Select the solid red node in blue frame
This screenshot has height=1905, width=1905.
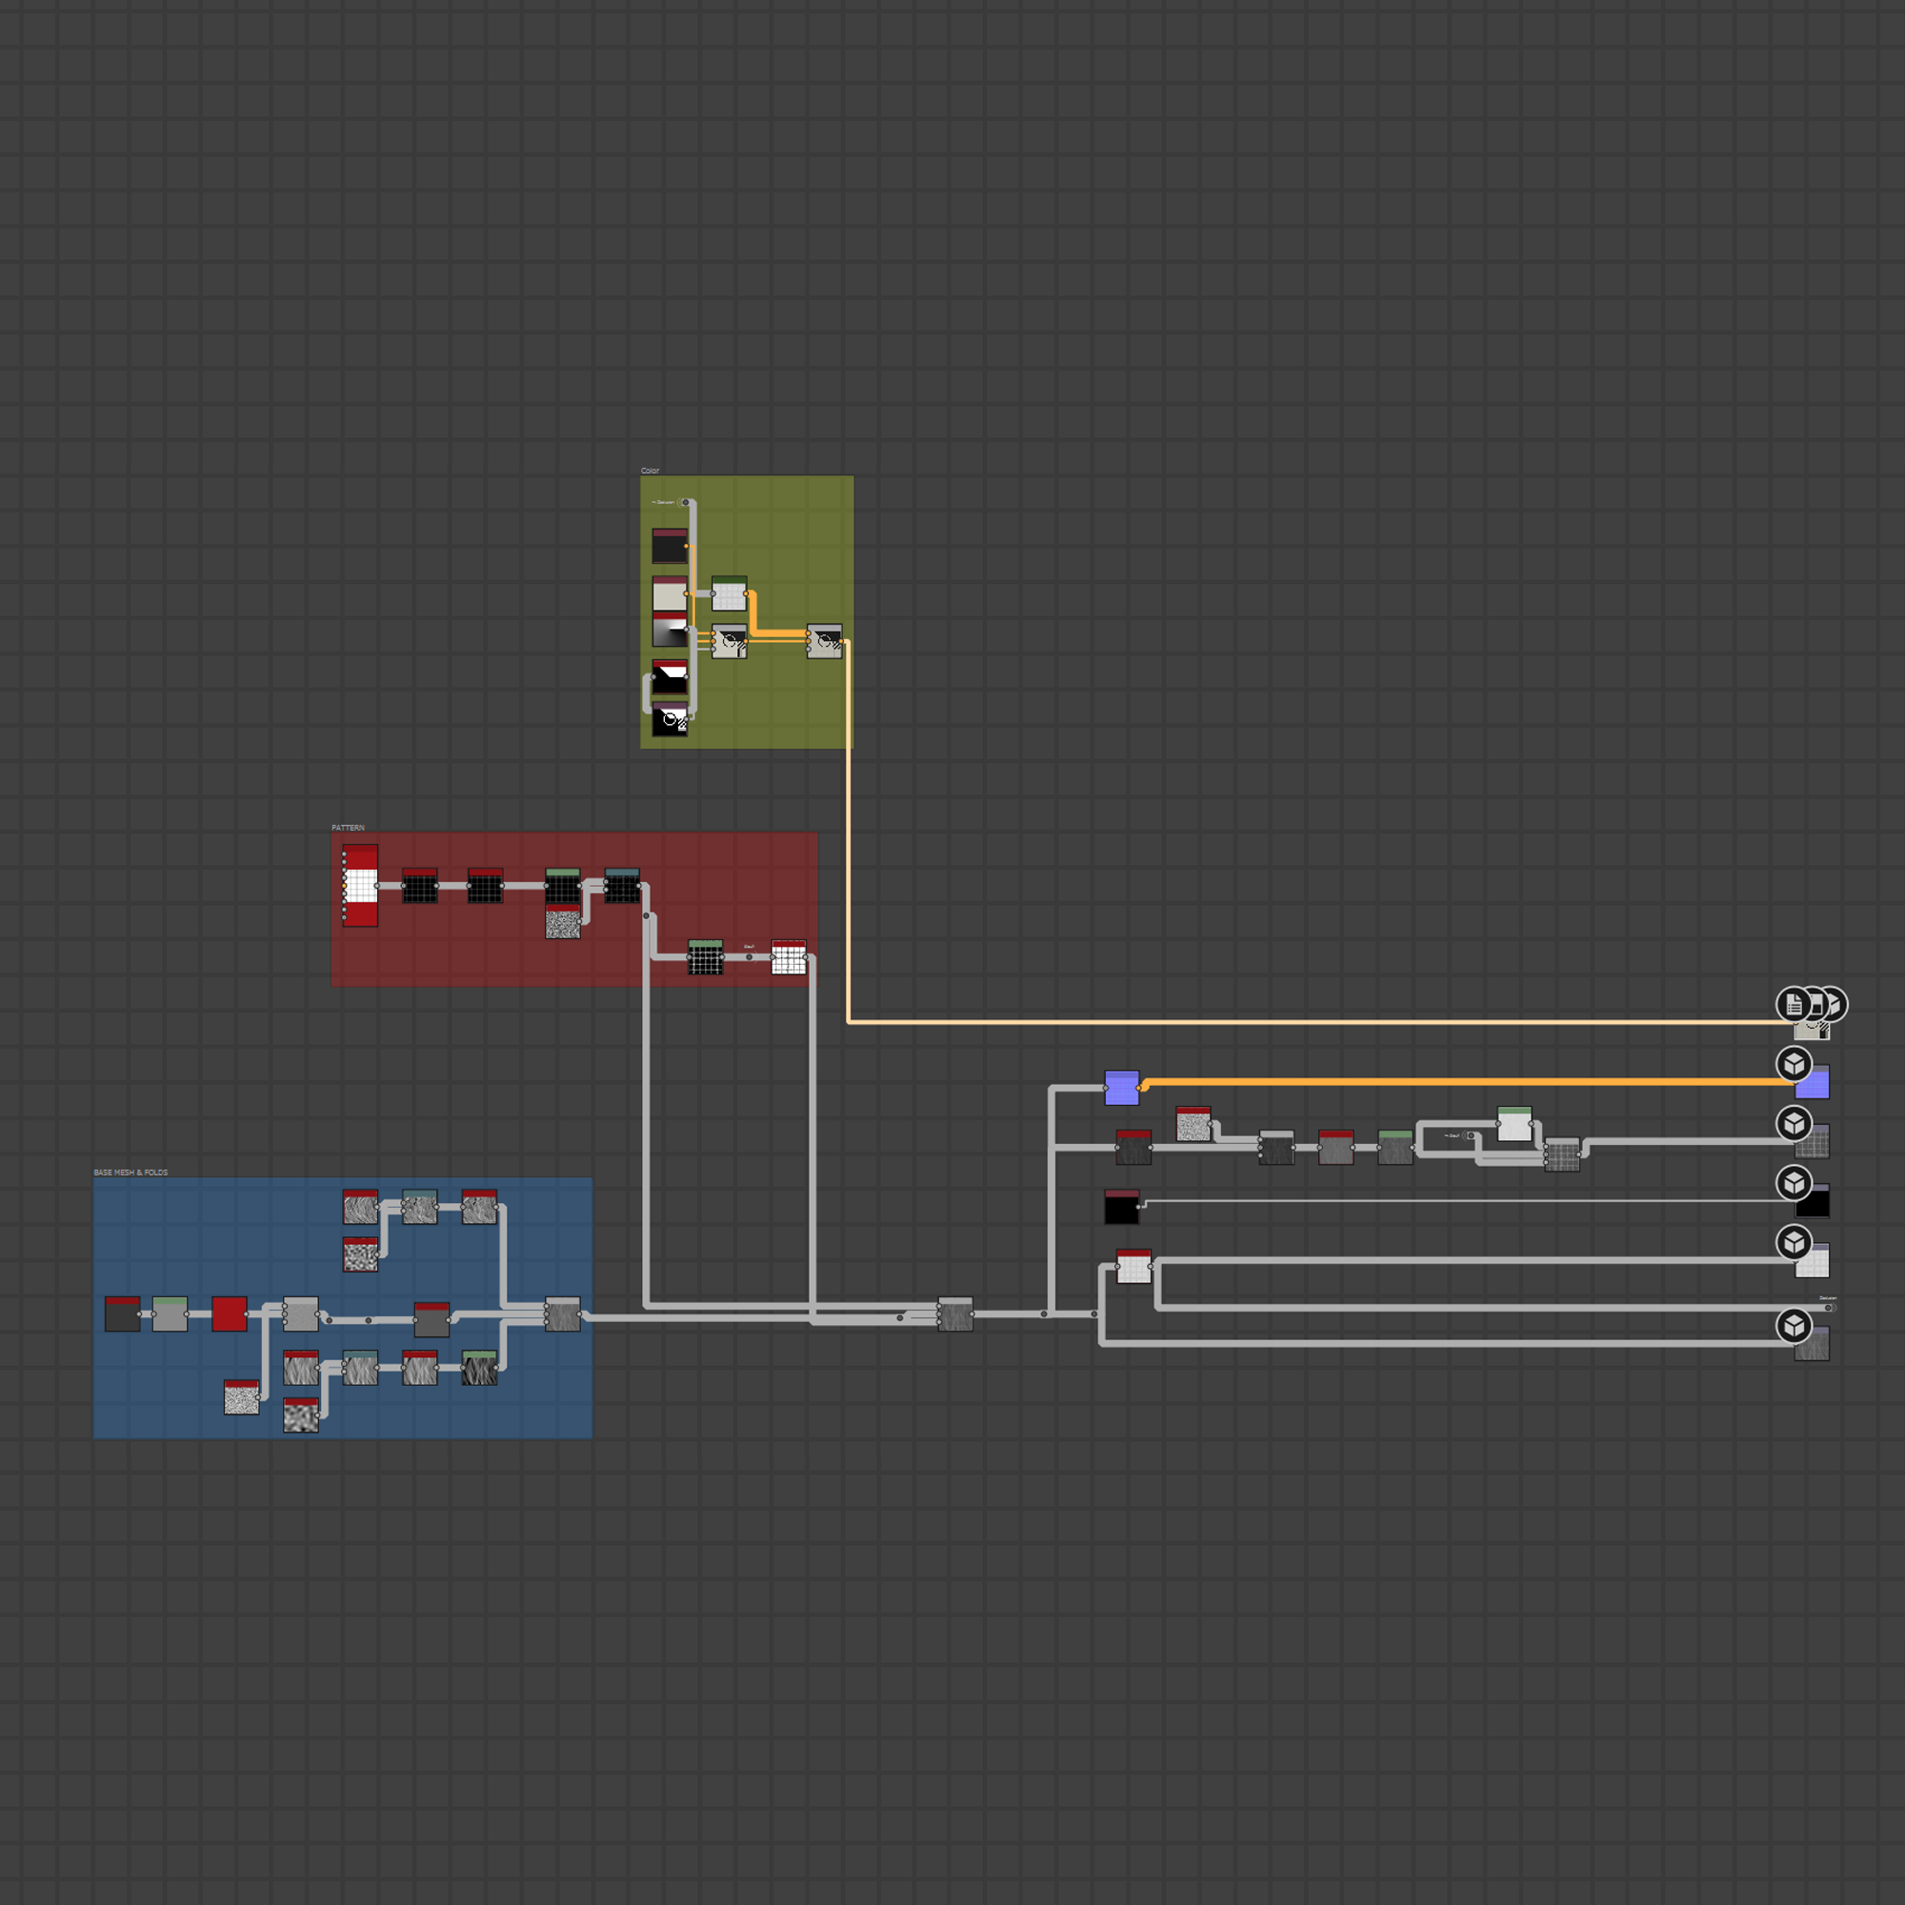[229, 1314]
